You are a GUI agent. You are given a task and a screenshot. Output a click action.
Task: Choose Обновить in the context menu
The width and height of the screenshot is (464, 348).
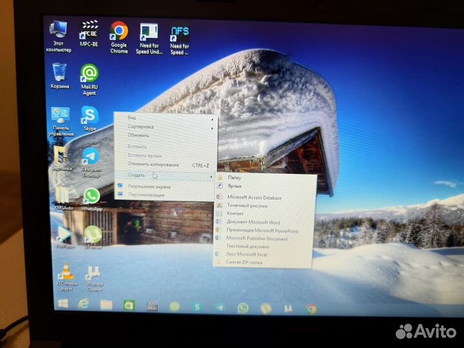point(165,135)
